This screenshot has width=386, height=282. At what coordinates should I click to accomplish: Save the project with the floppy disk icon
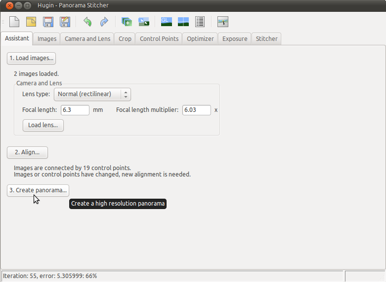point(48,22)
